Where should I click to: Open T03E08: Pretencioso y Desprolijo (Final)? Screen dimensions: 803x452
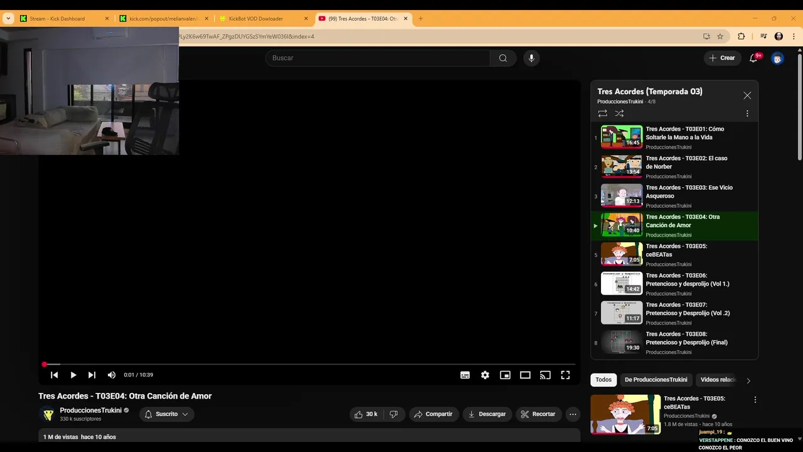point(674,343)
